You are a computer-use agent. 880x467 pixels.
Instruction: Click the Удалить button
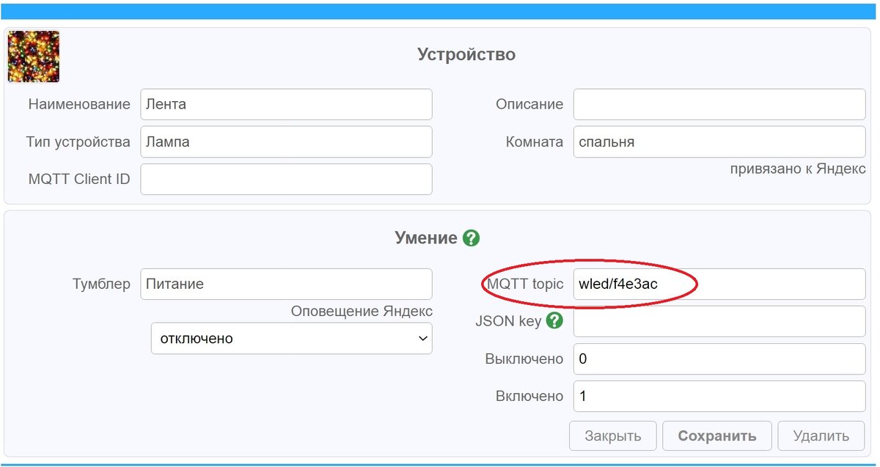coord(821,435)
